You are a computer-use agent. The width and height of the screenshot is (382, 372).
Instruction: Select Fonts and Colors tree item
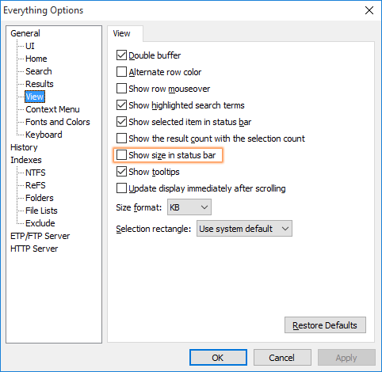[58, 122]
